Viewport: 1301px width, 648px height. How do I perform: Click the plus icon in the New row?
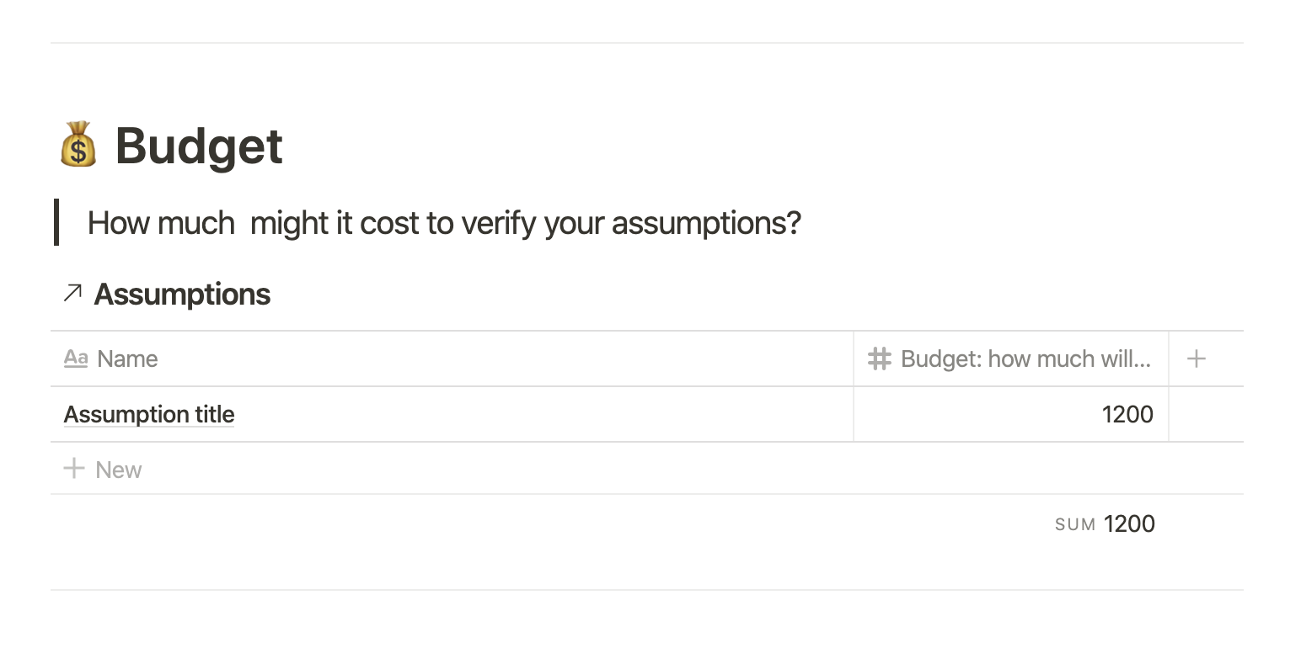(74, 469)
